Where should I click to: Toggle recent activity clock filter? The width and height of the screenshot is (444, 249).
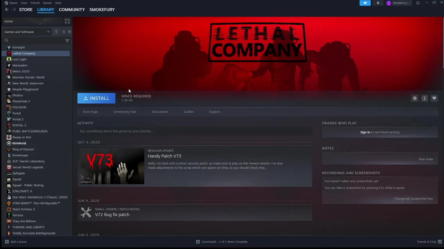(x=63, y=32)
